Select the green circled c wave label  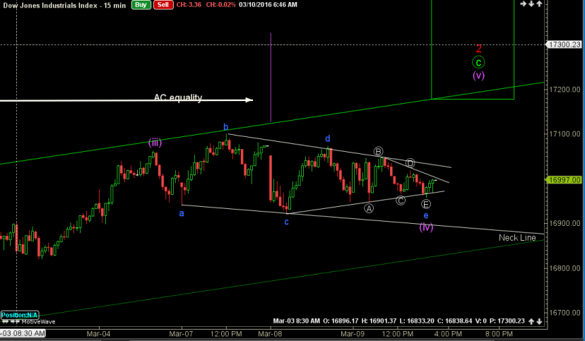(x=478, y=62)
